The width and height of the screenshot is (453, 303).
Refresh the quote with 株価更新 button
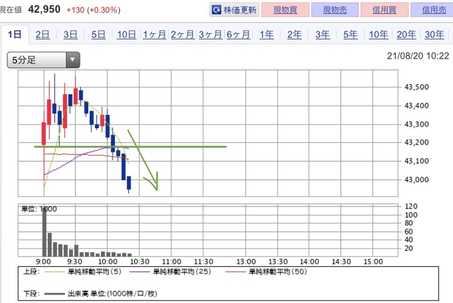coord(234,10)
